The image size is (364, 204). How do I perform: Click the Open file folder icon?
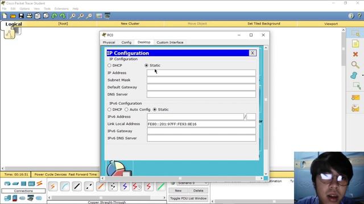[13, 16]
